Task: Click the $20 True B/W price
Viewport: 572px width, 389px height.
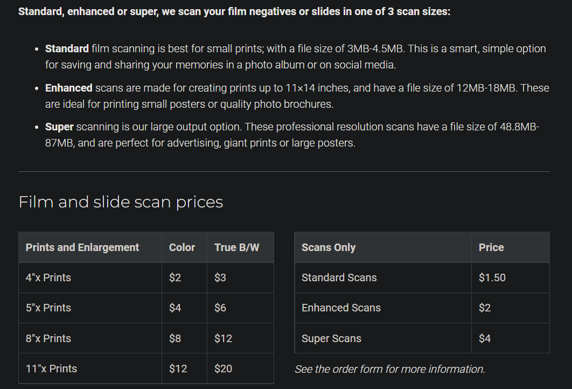Action: [x=223, y=369]
